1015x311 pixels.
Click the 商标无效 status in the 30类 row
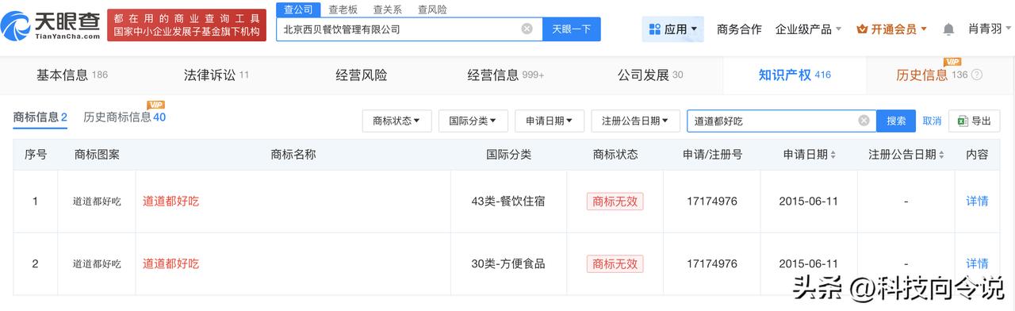(x=615, y=263)
